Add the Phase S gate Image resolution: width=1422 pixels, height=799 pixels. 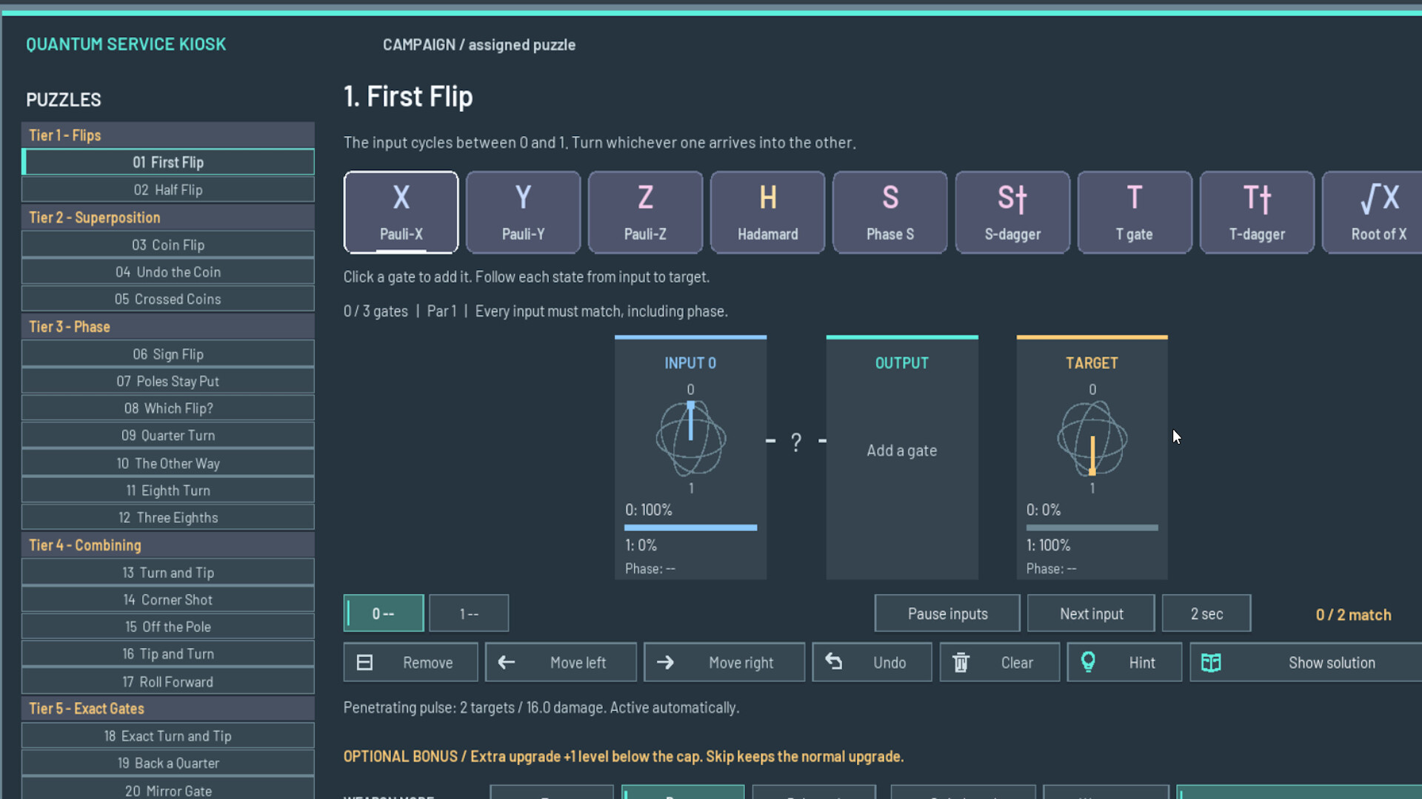coord(889,212)
